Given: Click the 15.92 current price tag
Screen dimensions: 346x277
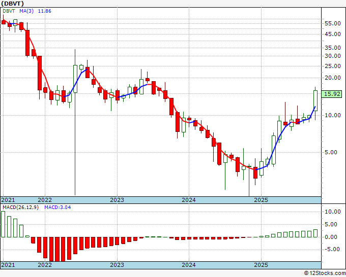Looking at the screenshot, I should [x=332, y=94].
